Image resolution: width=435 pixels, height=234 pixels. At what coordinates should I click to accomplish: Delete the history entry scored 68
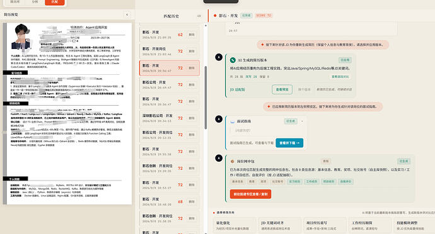tap(192, 201)
